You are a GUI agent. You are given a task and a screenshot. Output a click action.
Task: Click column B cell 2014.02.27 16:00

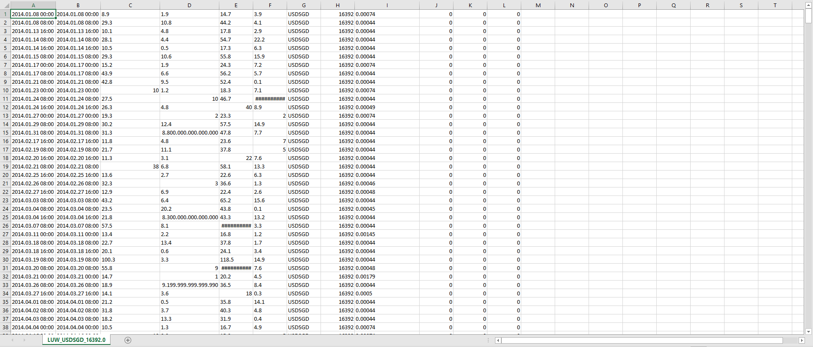(x=78, y=192)
